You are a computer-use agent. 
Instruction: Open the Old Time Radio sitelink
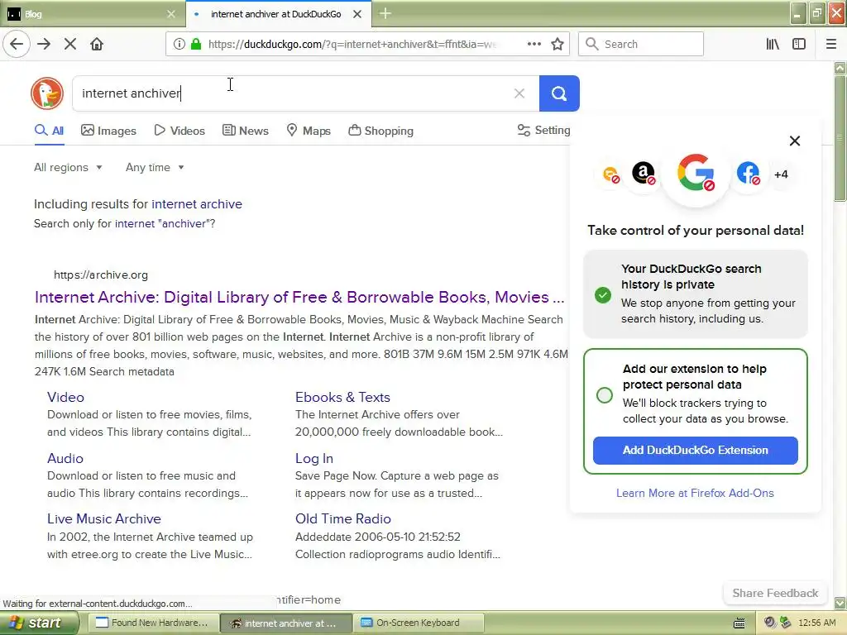(343, 519)
